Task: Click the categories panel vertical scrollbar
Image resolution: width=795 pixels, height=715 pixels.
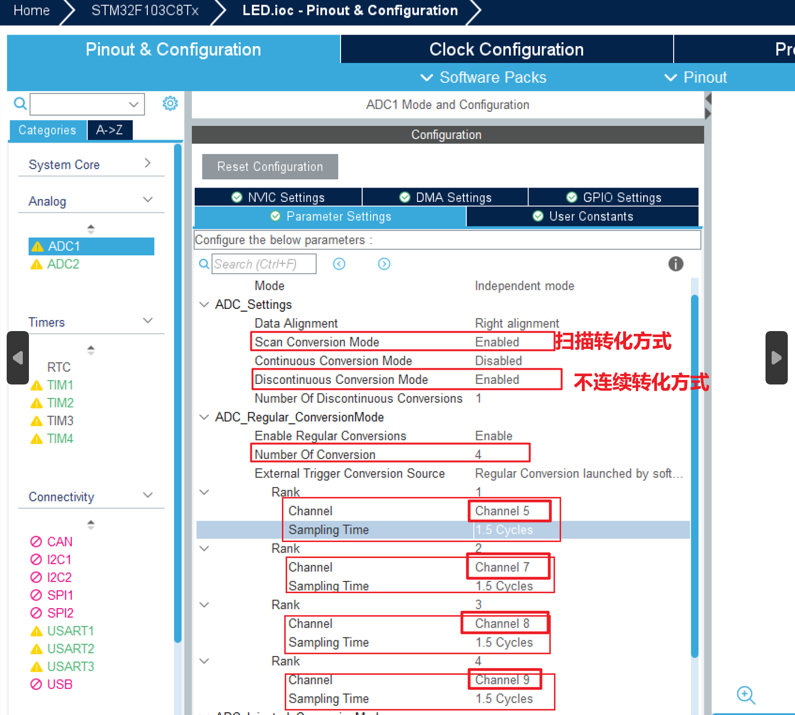Action: tap(178, 393)
